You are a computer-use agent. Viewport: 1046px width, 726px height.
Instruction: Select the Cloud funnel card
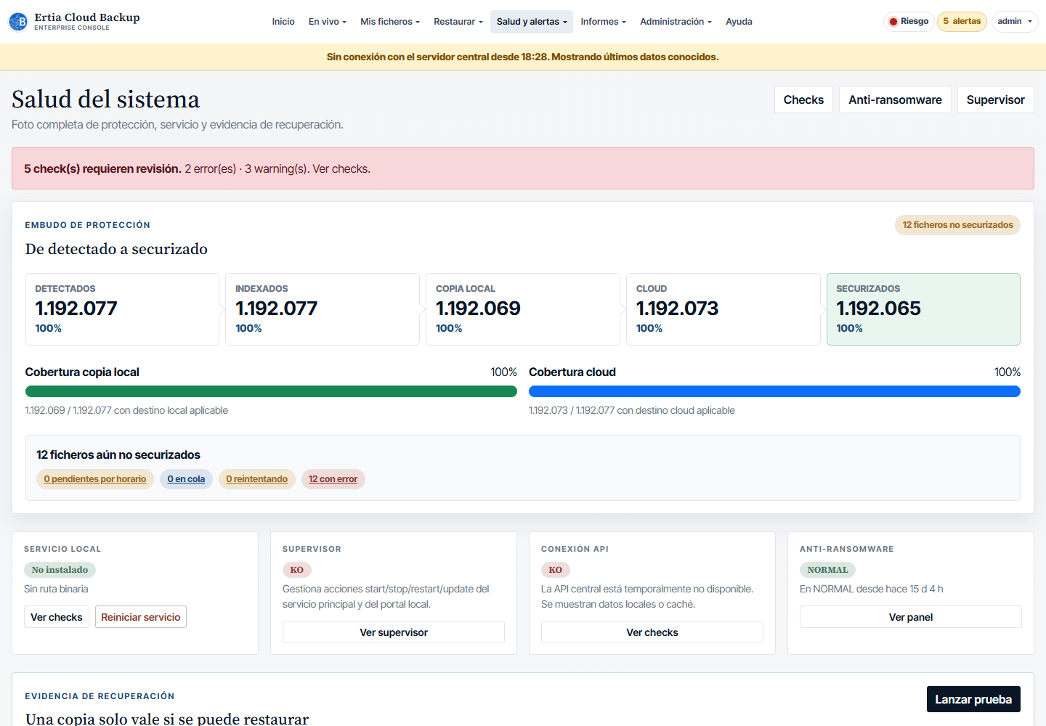pyautogui.click(x=723, y=309)
